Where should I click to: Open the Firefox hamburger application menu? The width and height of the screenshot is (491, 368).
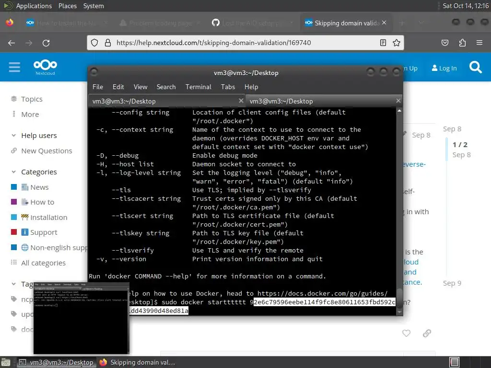(x=479, y=43)
